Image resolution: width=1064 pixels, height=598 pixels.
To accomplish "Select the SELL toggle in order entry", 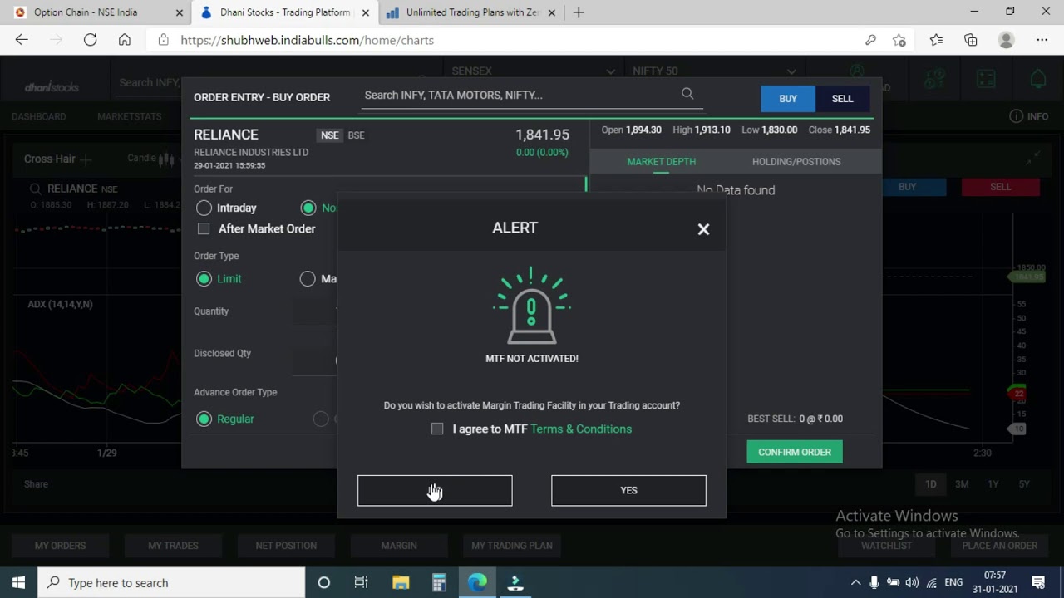I will coord(842,98).
